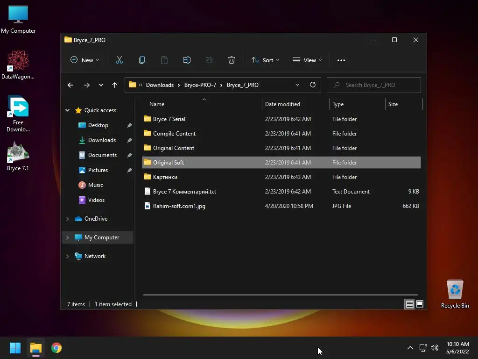Expand address bar history dropdown
Viewport: 478px width, 359px height.
(x=297, y=85)
